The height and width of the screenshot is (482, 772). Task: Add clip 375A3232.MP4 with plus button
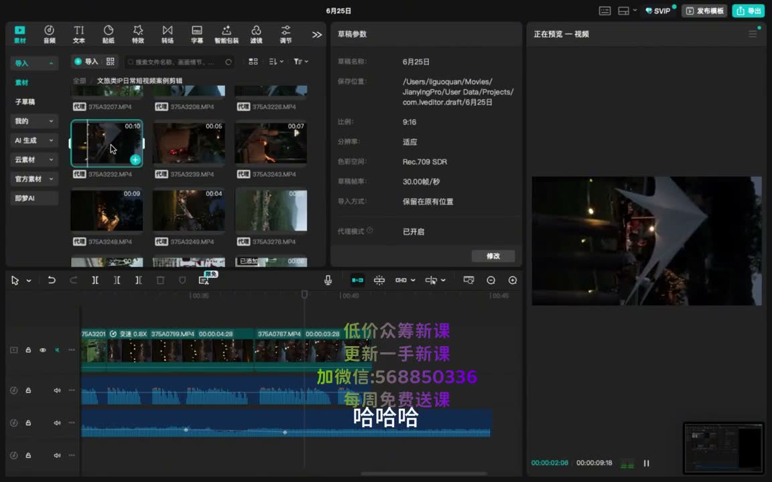pos(135,160)
